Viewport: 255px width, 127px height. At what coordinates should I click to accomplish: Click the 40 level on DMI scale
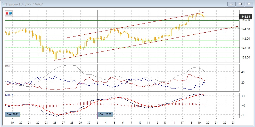[x=243, y=72]
